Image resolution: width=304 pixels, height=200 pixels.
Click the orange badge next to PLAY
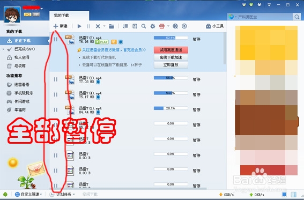click(114, 42)
